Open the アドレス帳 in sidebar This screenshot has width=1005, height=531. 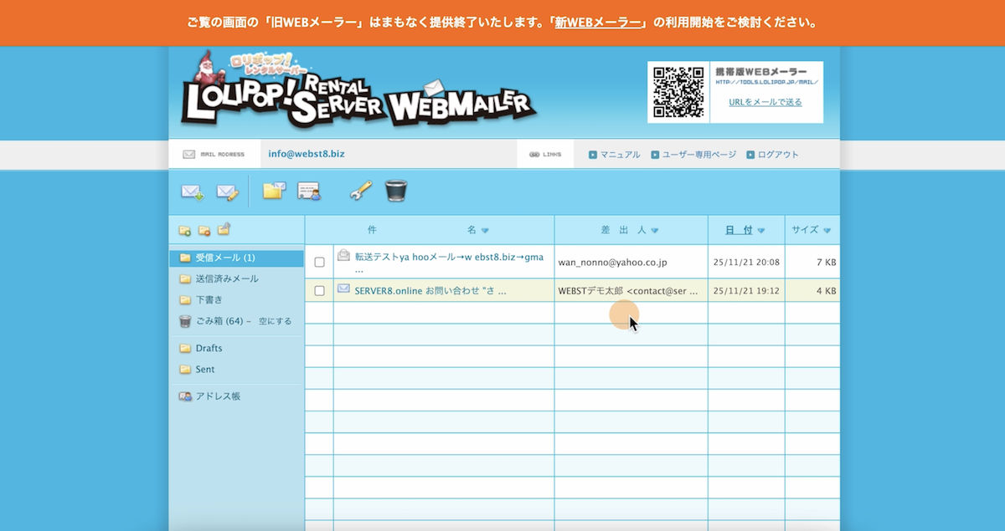click(x=218, y=396)
